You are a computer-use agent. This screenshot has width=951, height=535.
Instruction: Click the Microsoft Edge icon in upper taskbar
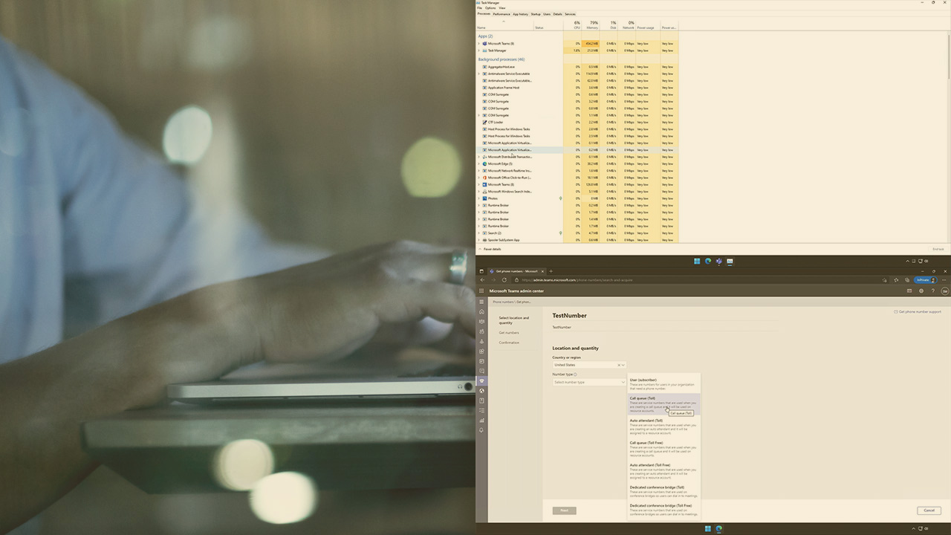pos(708,262)
